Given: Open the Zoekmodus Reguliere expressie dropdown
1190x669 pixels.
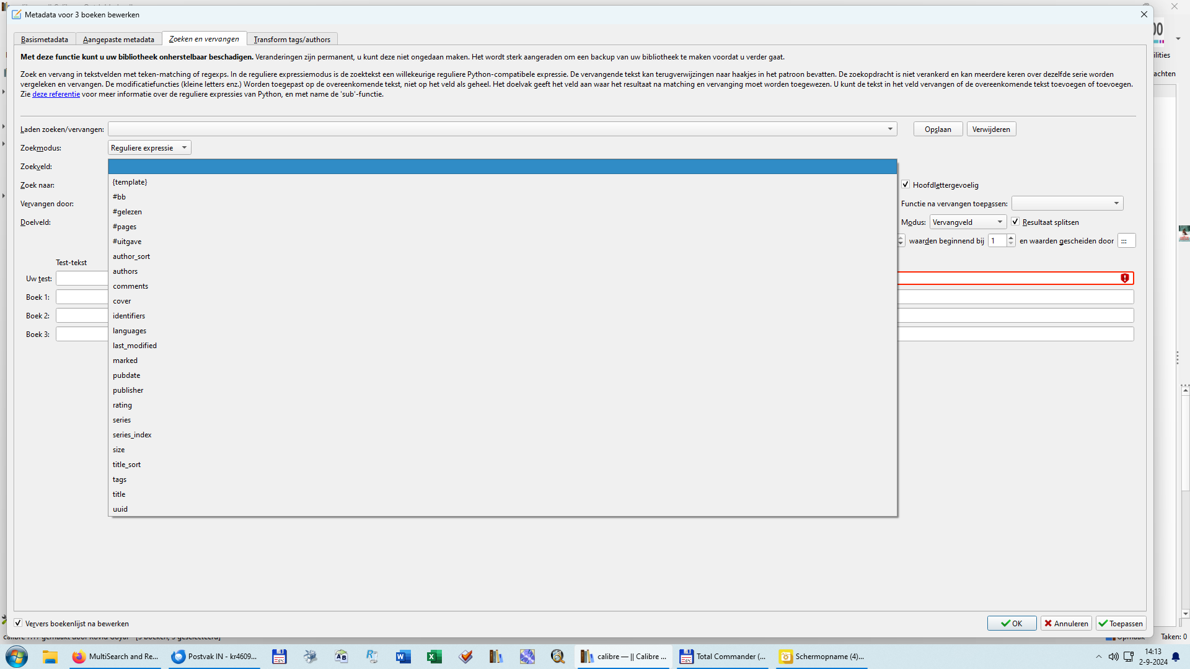Looking at the screenshot, I should pyautogui.click(x=149, y=148).
